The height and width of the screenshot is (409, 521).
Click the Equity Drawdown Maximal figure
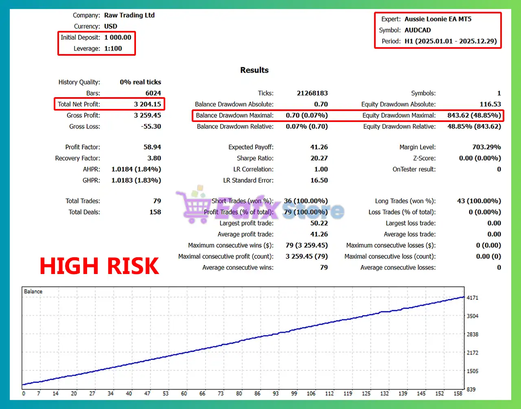[474, 115]
